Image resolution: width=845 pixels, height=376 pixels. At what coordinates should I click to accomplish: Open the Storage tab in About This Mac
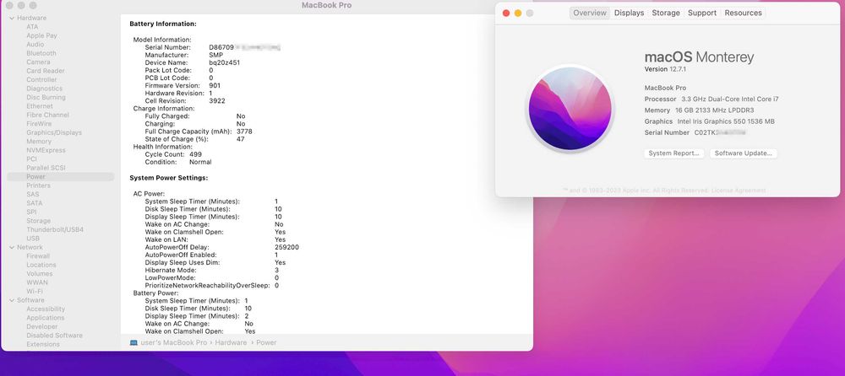coord(666,13)
